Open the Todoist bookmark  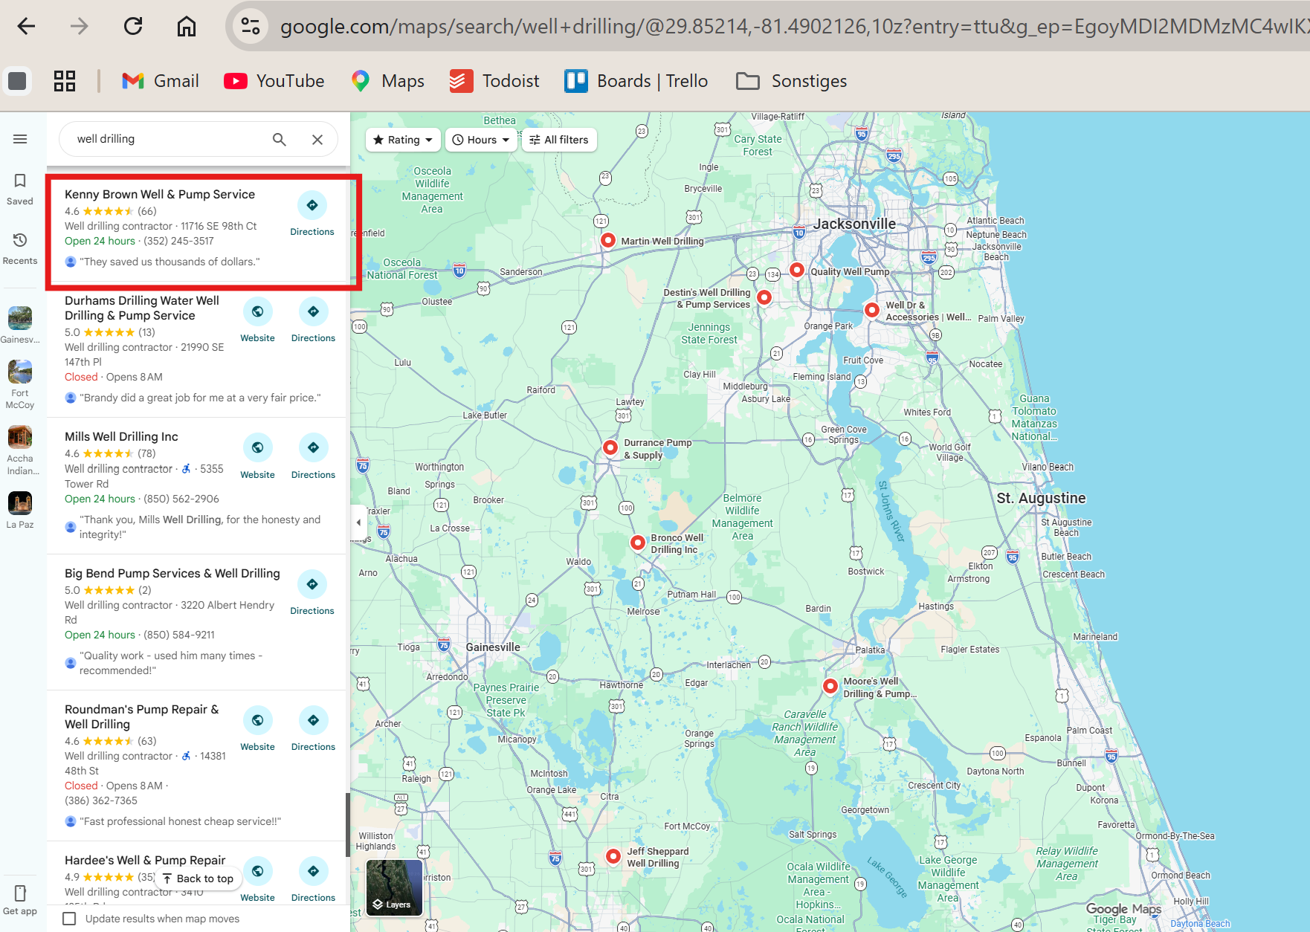494,80
